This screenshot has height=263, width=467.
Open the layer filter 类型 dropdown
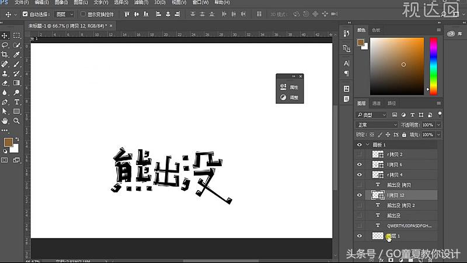coord(371,115)
